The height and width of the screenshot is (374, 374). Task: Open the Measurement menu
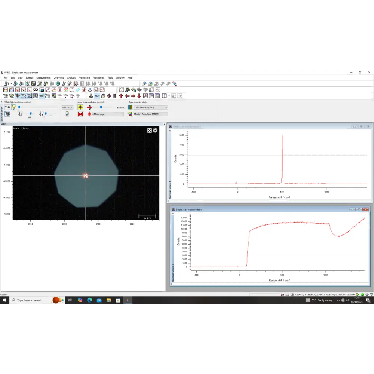click(43, 77)
